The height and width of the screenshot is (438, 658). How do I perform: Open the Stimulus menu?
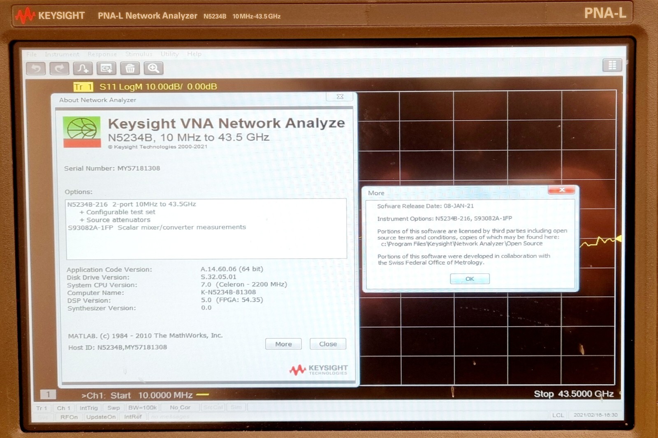point(139,54)
